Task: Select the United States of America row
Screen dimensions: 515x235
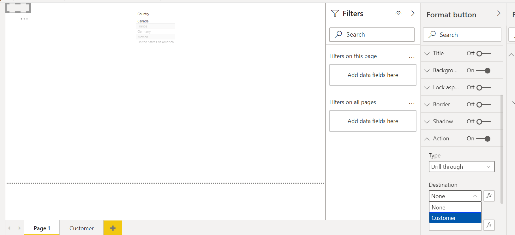Action: pos(156,42)
